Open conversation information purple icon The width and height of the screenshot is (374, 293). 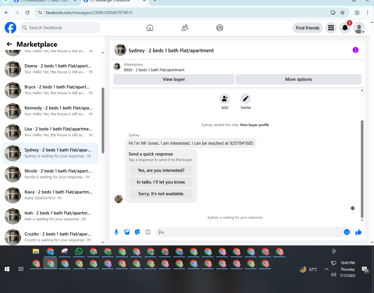(x=356, y=50)
